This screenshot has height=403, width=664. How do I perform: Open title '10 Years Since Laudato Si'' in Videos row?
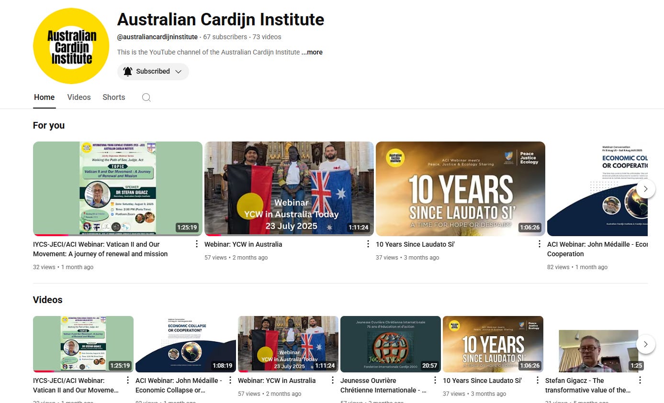(x=482, y=381)
